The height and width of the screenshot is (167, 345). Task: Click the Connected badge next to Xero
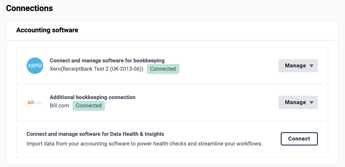tap(163, 69)
